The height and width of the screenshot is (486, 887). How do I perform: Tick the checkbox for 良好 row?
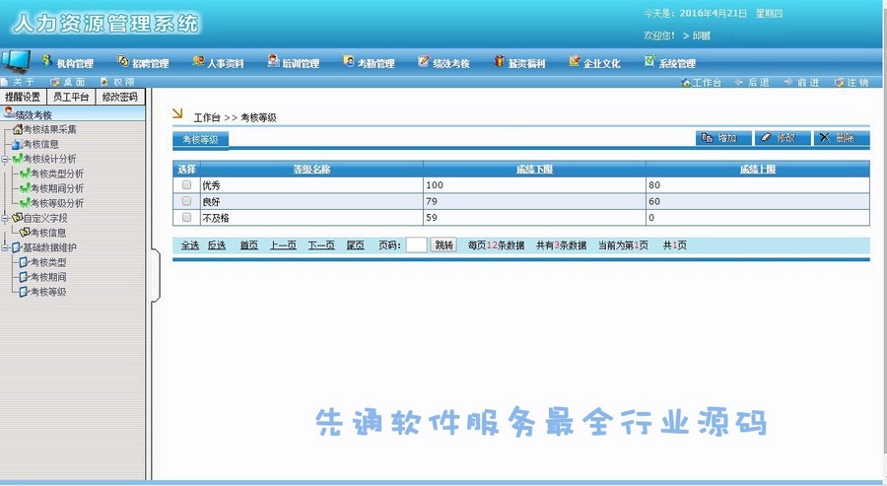tap(186, 201)
